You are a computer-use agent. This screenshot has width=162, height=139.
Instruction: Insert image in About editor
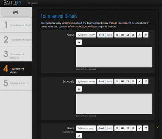click(79, 42)
